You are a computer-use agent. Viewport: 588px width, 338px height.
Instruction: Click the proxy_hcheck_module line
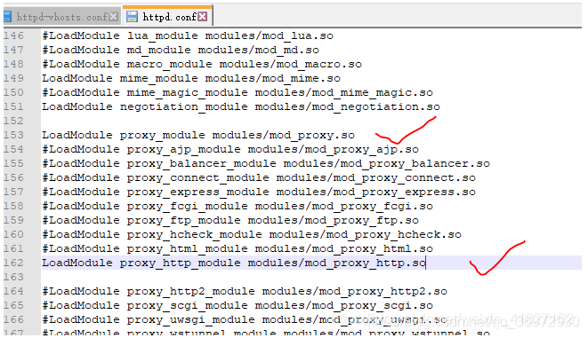(x=252, y=235)
